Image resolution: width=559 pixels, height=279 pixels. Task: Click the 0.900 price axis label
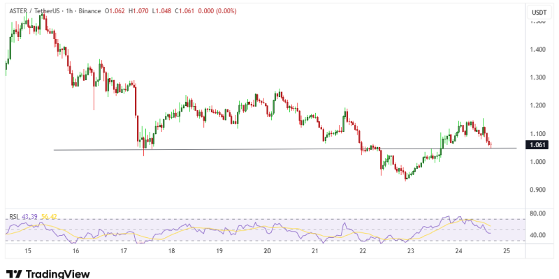click(538, 190)
